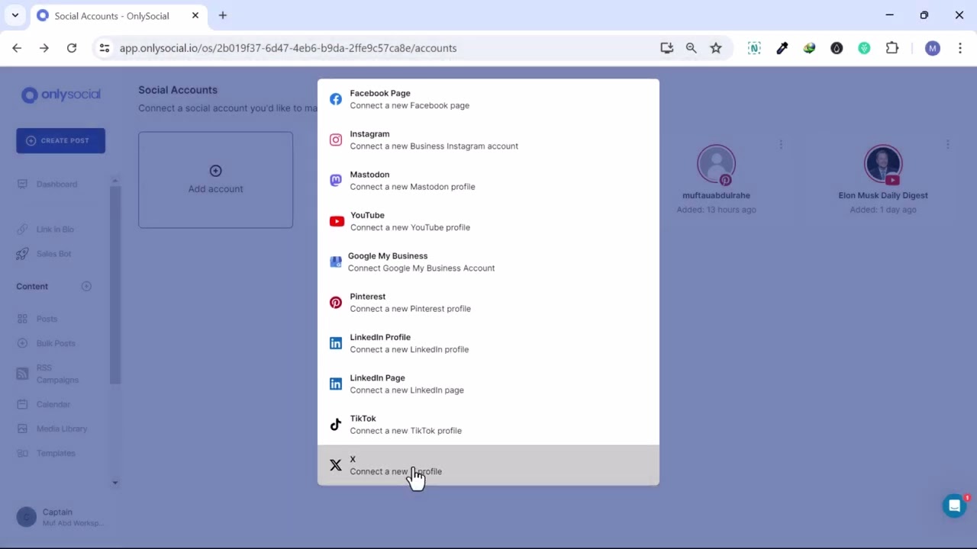The image size is (977, 549).
Task: Select the Social Accounts browser tab
Action: [118, 15]
